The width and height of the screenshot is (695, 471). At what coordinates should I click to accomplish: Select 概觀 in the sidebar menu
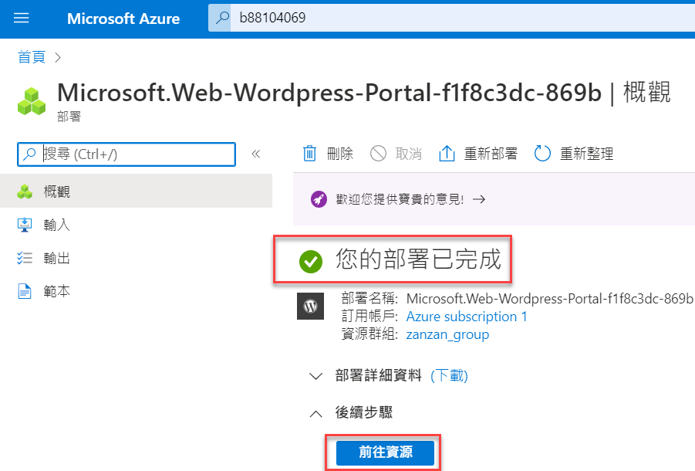[136, 191]
